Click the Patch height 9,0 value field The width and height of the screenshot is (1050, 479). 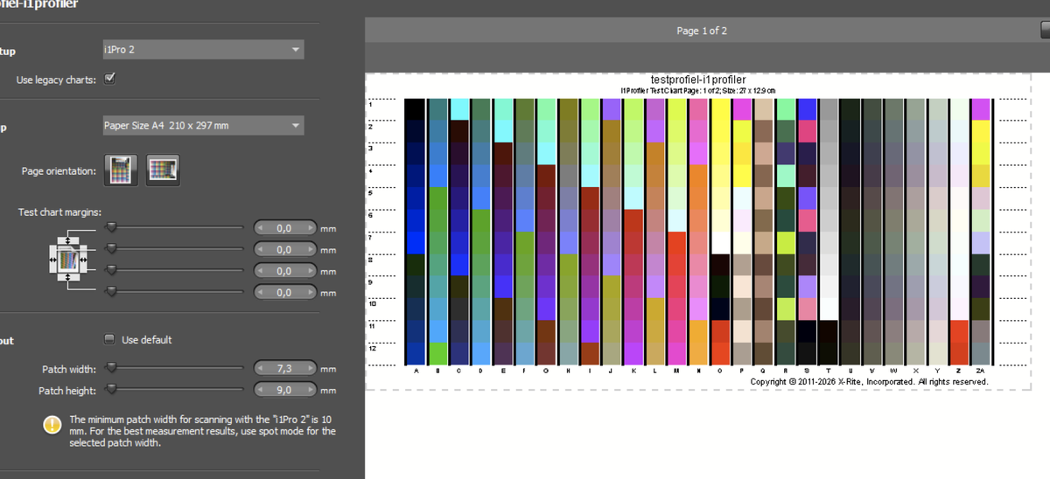(x=284, y=391)
